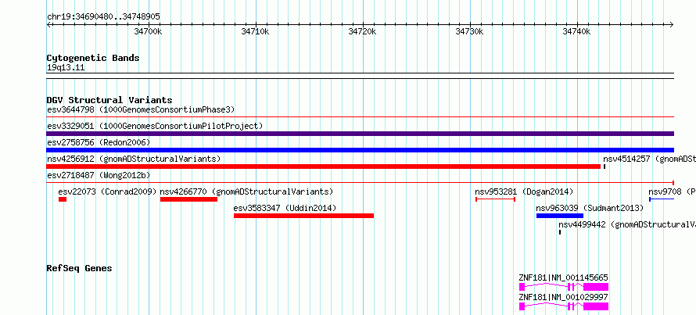Click the Cytogenetic Bands track title
The image size is (696, 315).
tap(93, 58)
